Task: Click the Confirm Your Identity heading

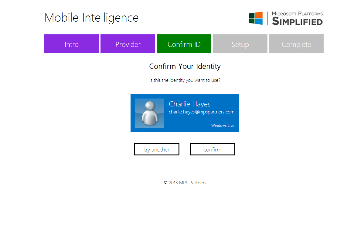Action: tap(185, 66)
